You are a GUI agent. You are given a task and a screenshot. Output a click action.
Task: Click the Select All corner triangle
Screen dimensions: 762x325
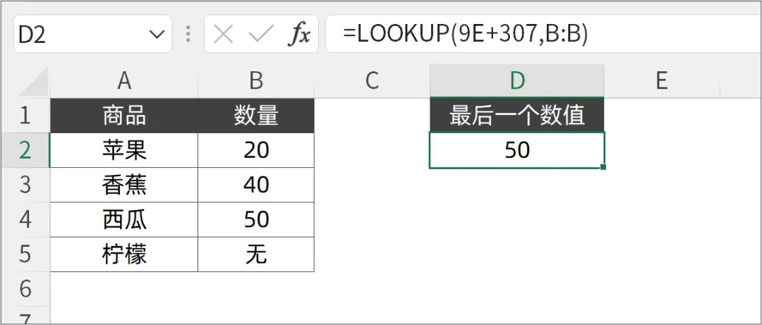tap(33, 82)
